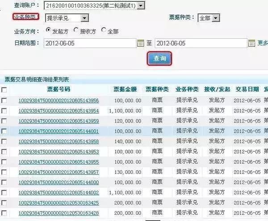
Task: Select the 全部 business direction radio button
Action: (104, 30)
